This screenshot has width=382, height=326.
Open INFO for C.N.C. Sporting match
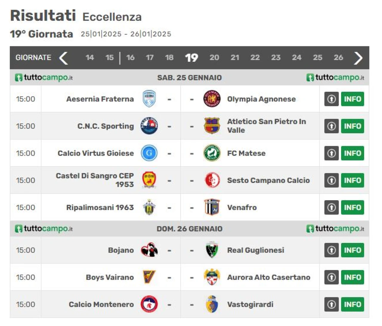(352, 126)
